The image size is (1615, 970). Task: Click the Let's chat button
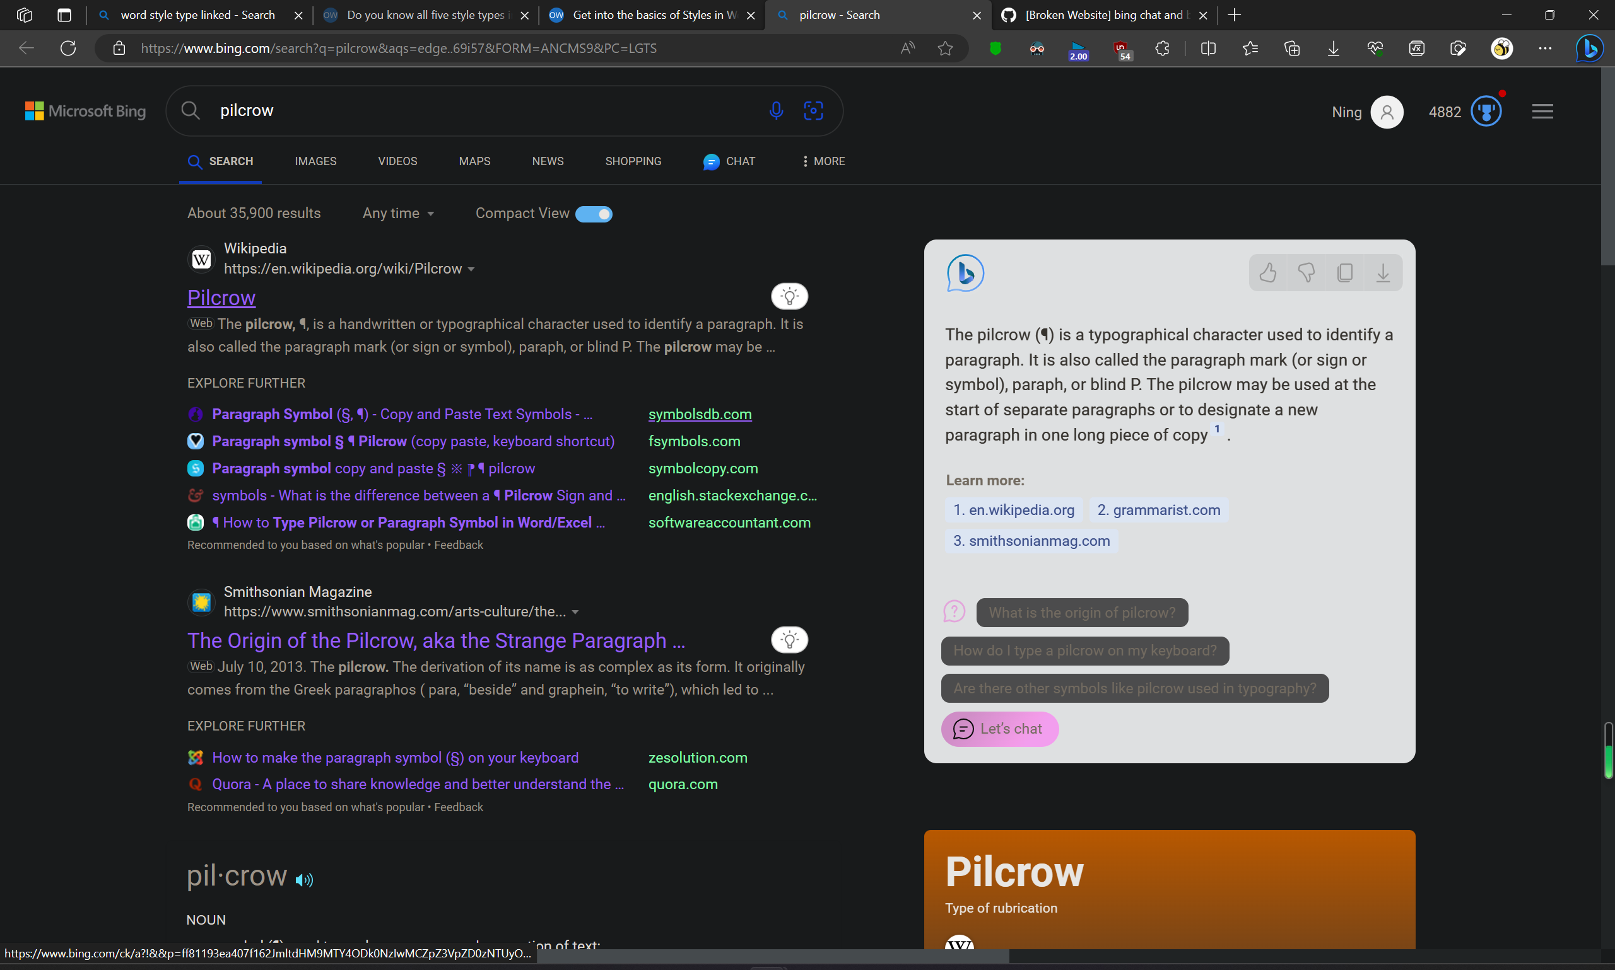point(999,728)
